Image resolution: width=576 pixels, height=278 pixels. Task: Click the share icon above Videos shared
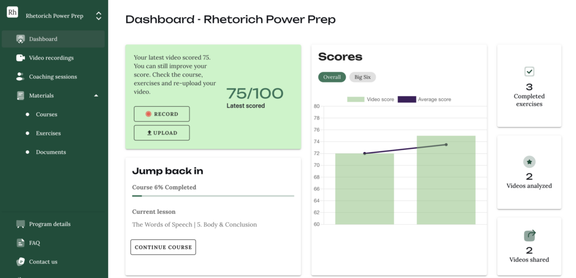(529, 236)
